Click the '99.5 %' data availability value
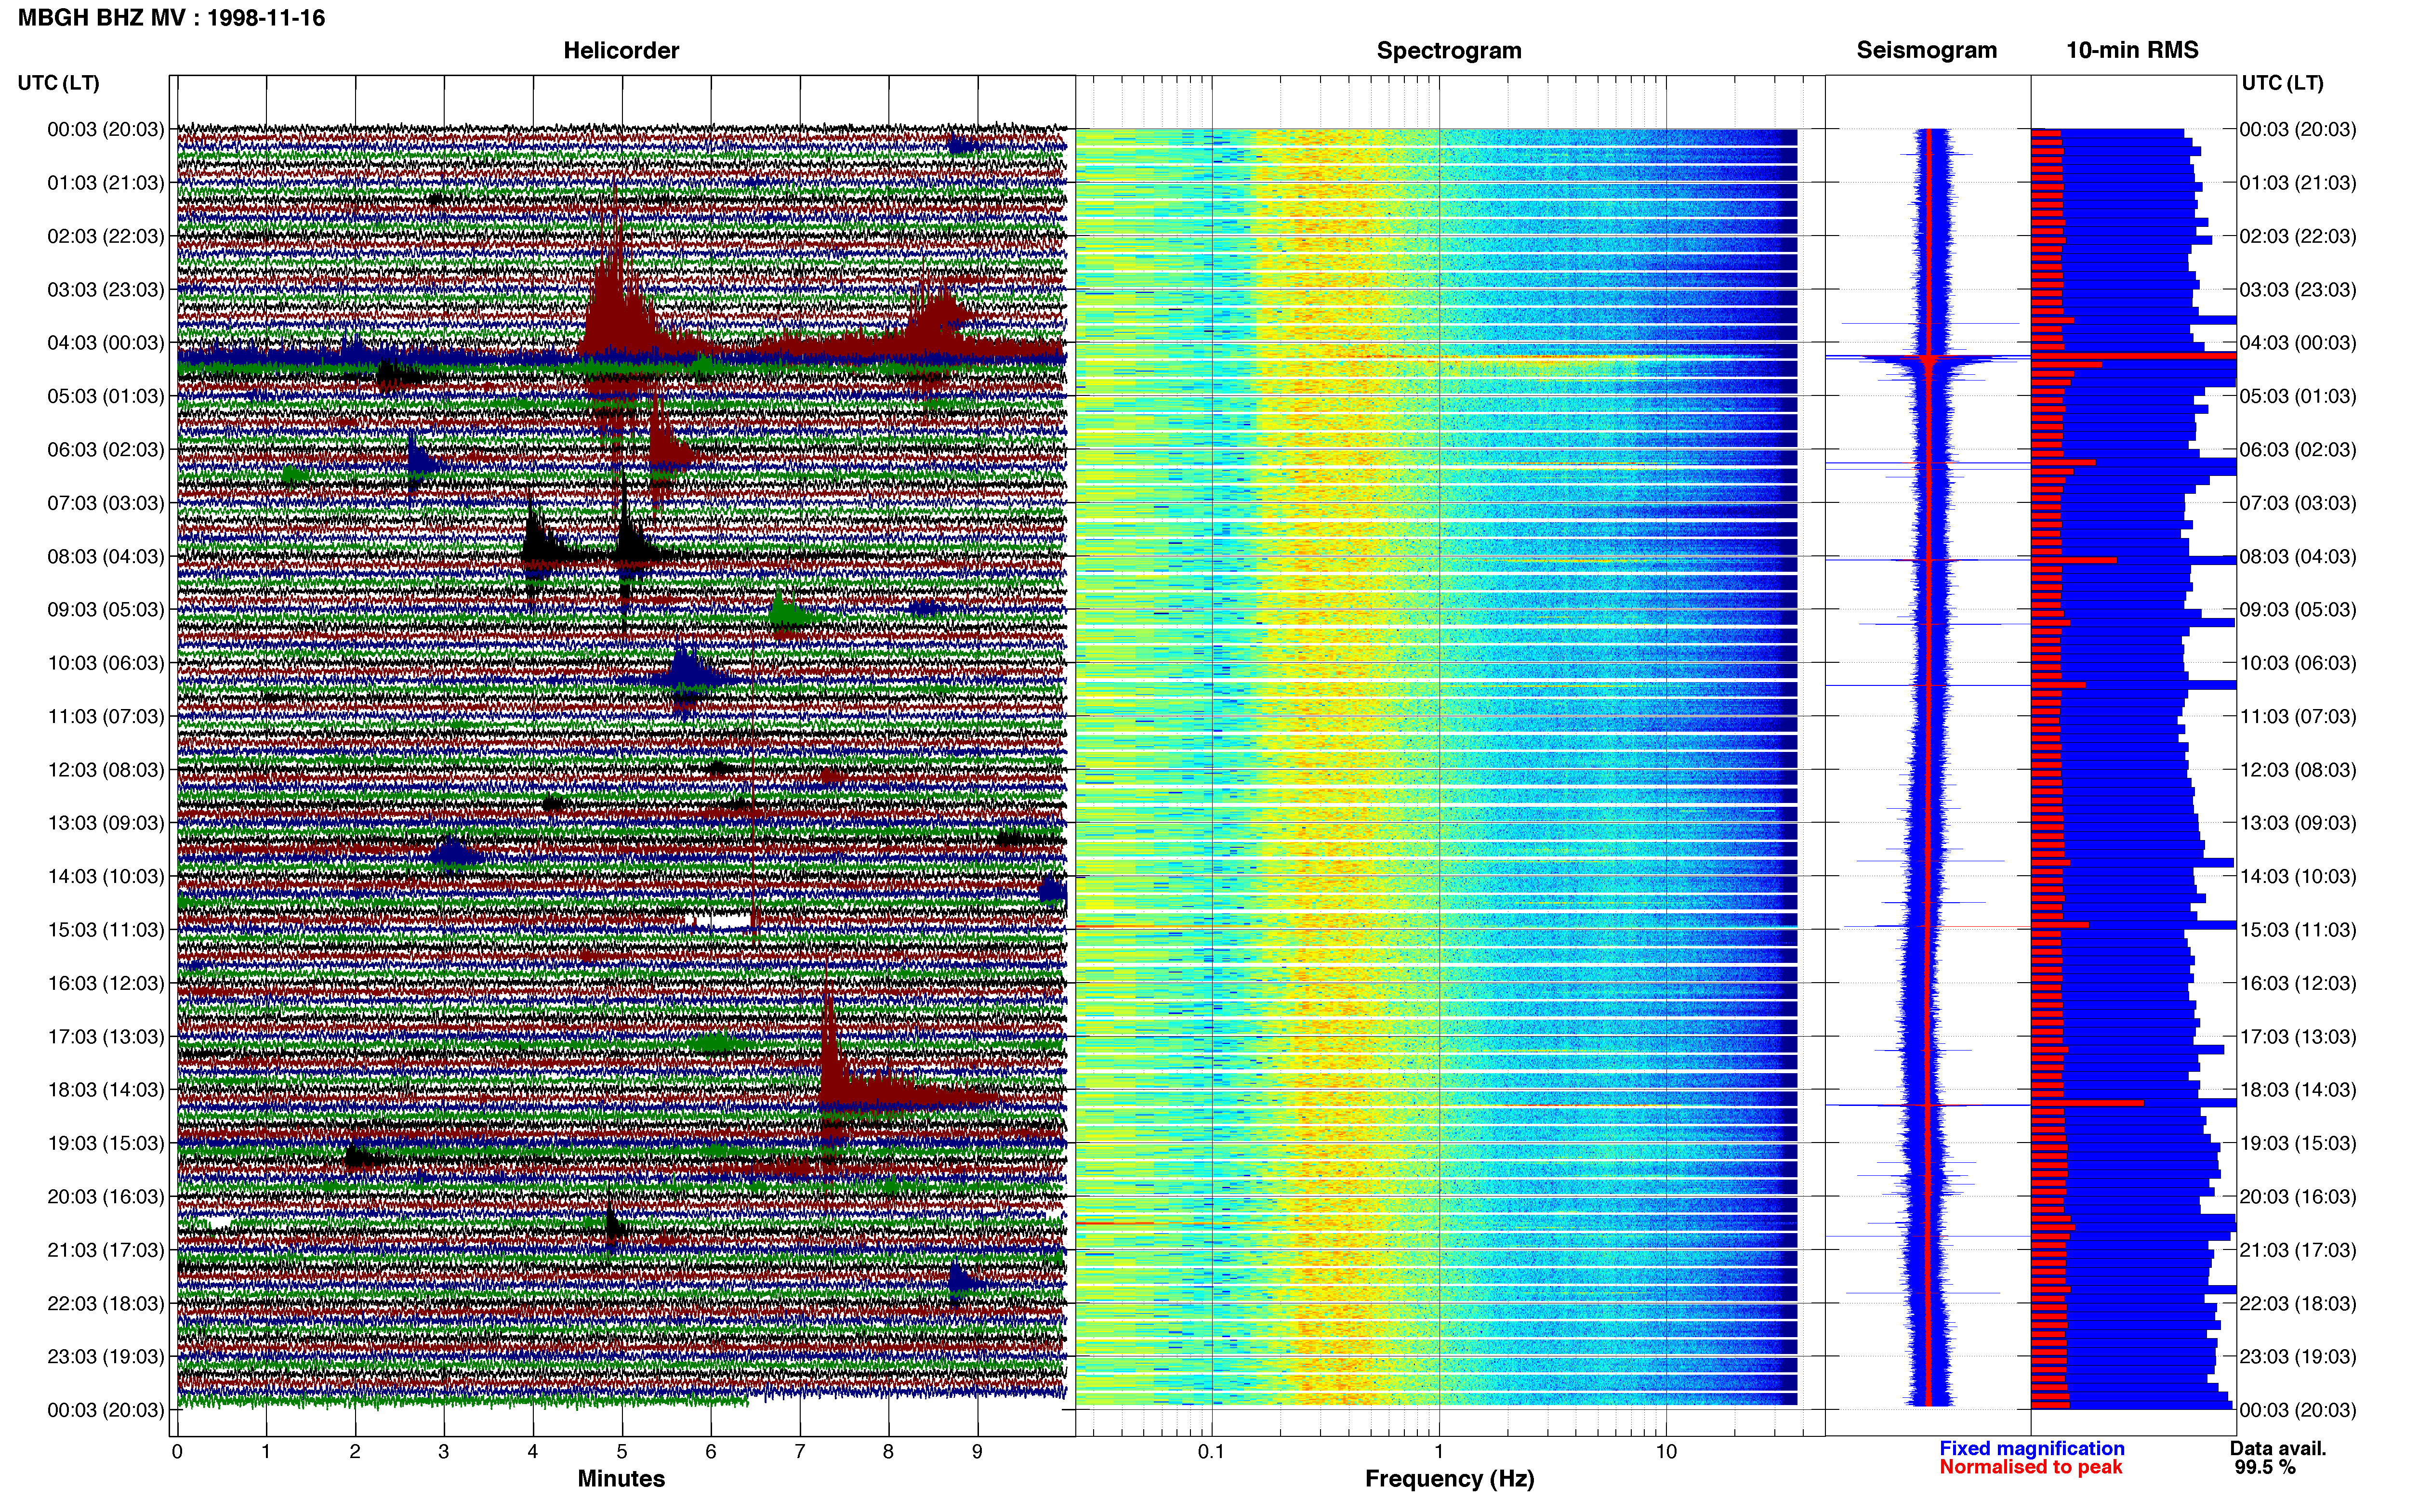Screen dimensions: 2418x1512 click(x=2265, y=1467)
